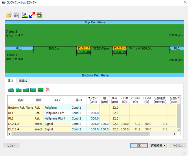The image size is (188, 156).
Task: Click the colored grid matrix icon
Action: [x=39, y=15]
